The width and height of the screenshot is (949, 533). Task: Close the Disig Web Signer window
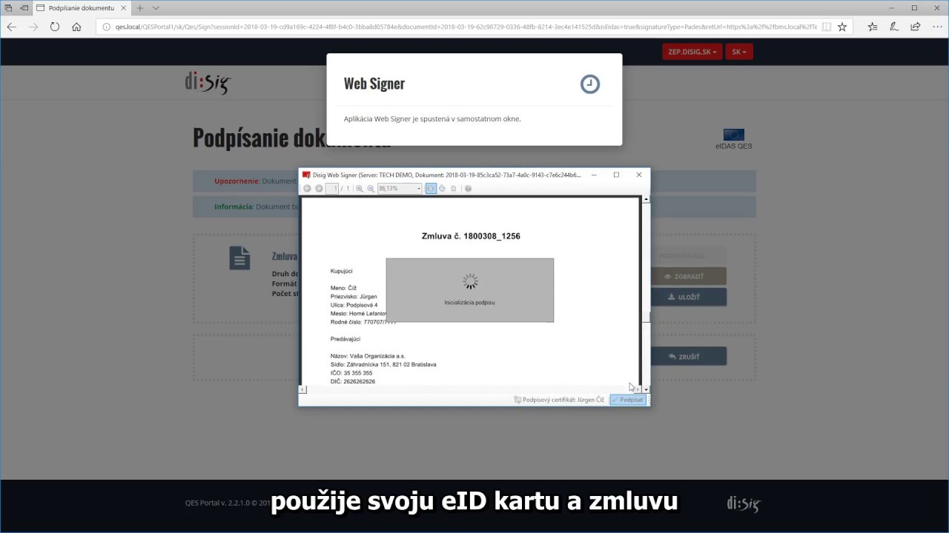pyautogui.click(x=639, y=175)
